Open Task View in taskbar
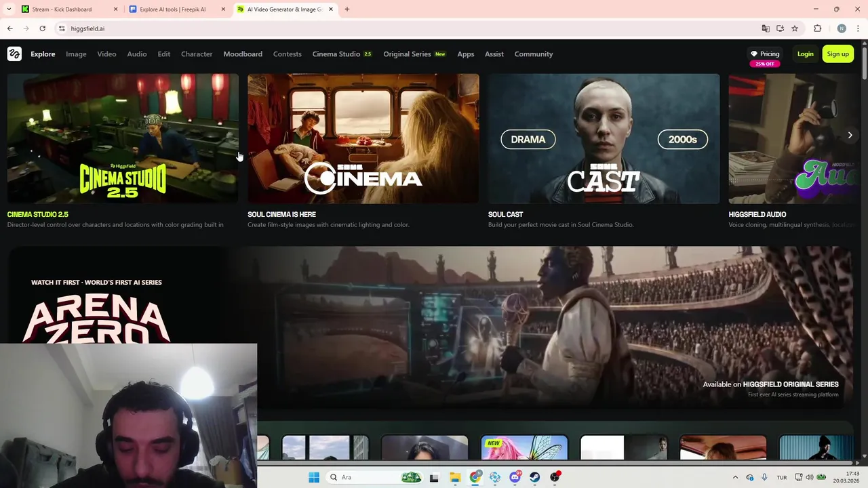The width and height of the screenshot is (868, 488). pyautogui.click(x=434, y=477)
